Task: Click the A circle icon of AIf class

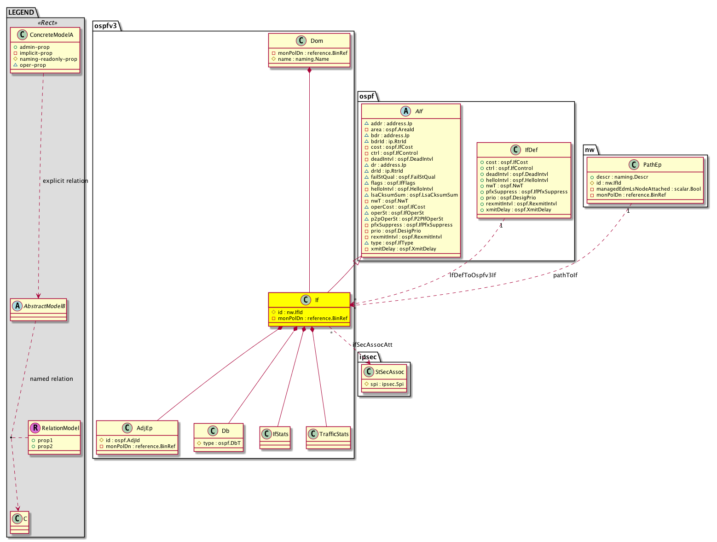Action: point(406,111)
